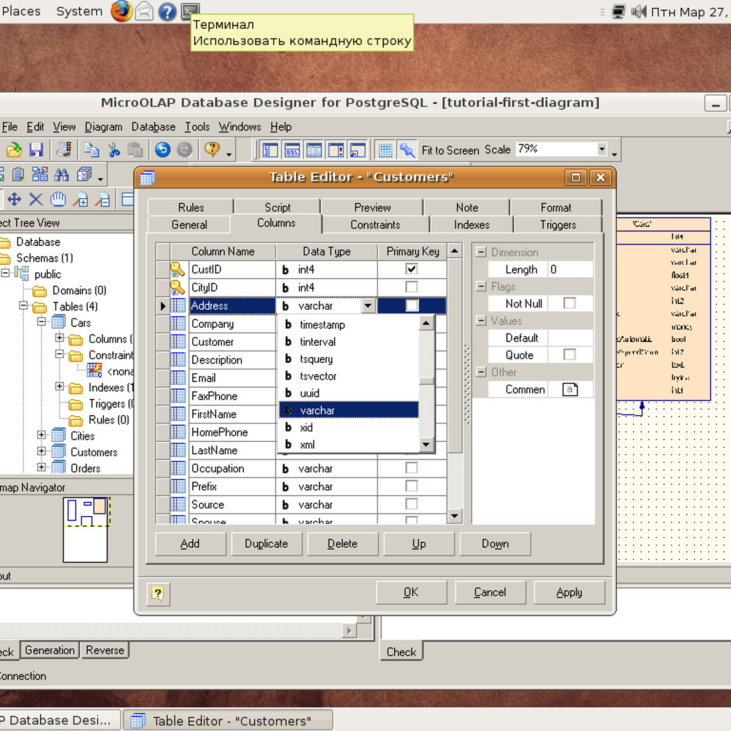The image size is (731, 731).
Task: Collapse the Flags property group
Action: (481, 286)
